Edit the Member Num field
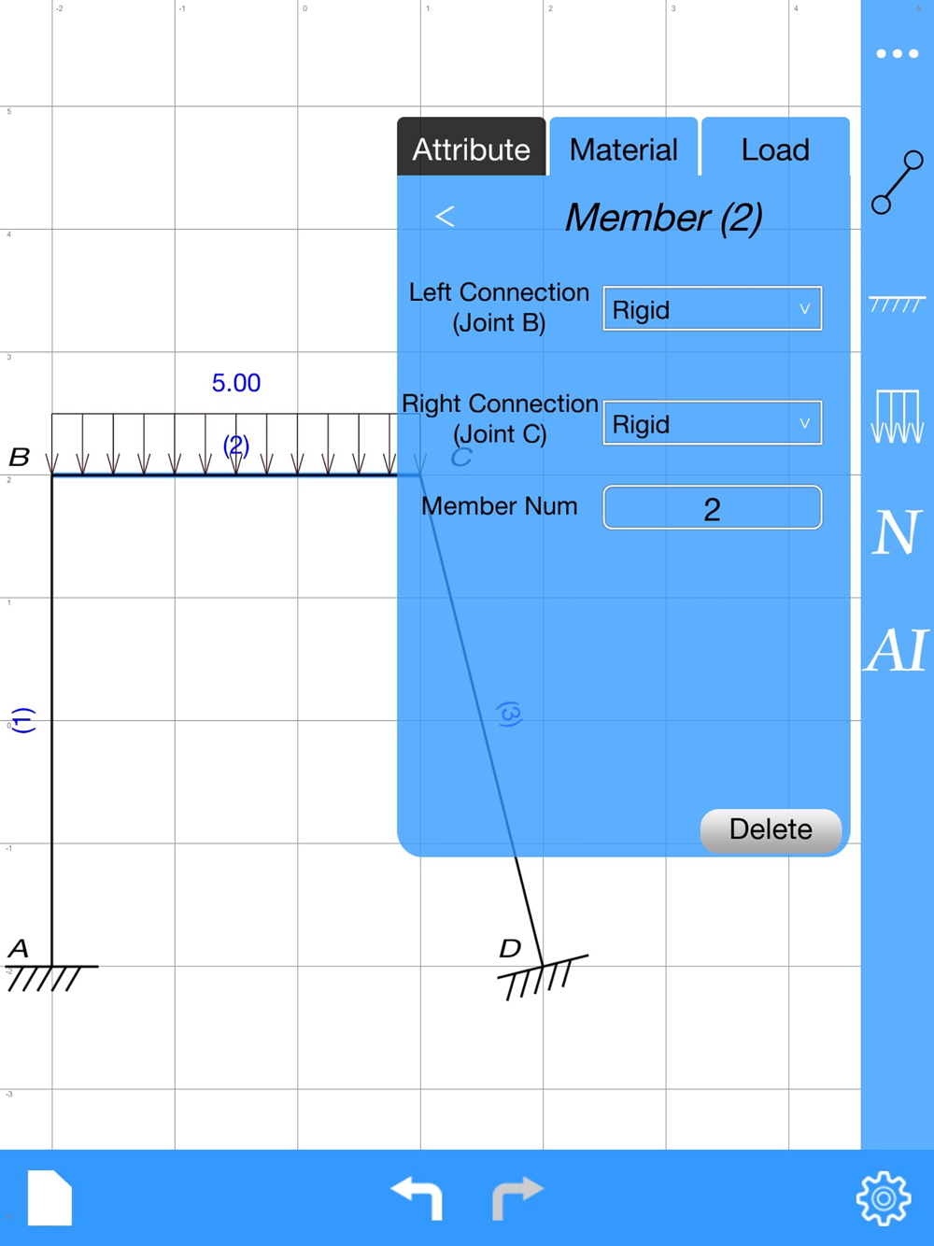934x1246 pixels. [x=713, y=508]
